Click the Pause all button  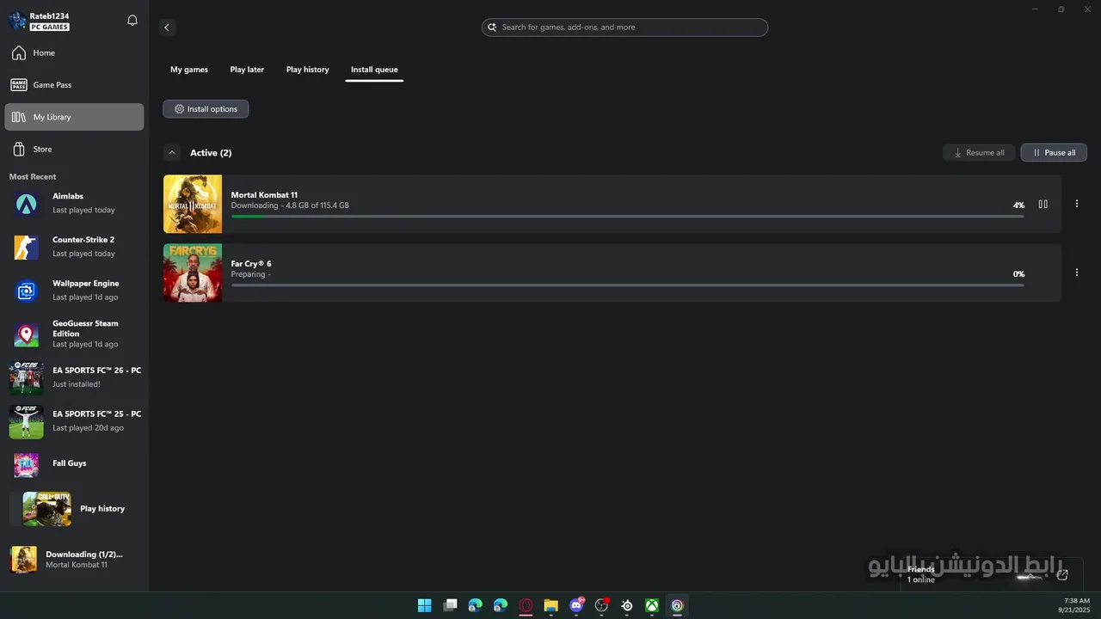pyautogui.click(x=1054, y=152)
